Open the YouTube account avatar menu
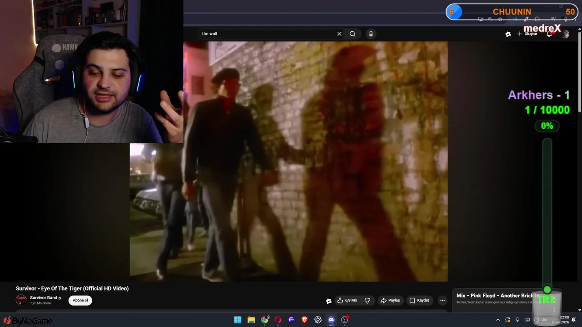582x327 pixels. click(x=565, y=34)
